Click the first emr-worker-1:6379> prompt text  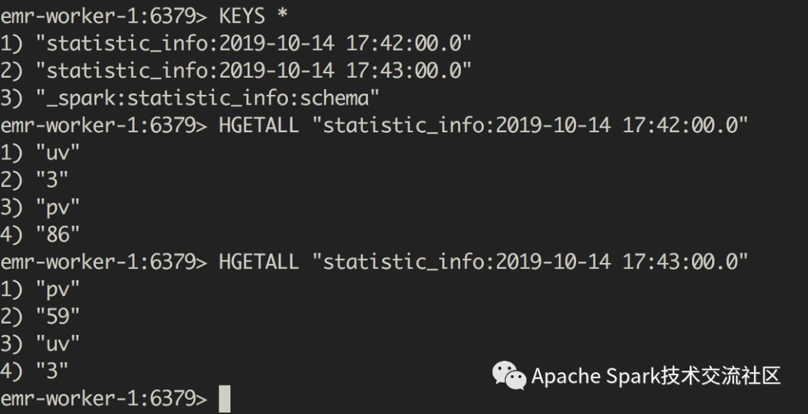[103, 17]
